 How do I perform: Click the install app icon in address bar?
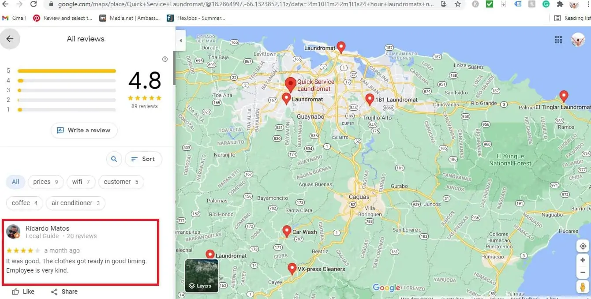pos(444,4)
